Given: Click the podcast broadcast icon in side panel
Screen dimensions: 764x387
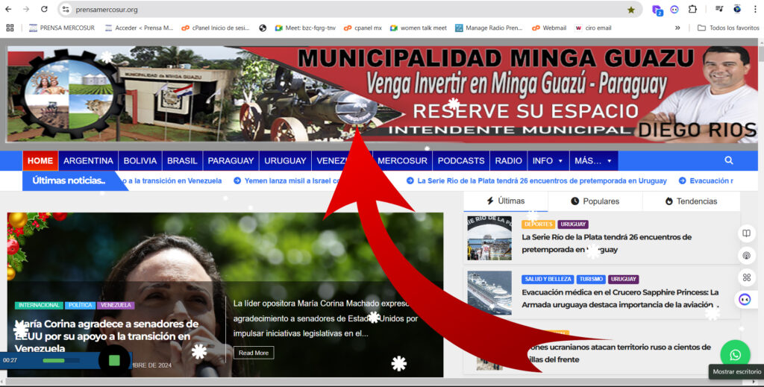Looking at the screenshot, I should point(745,255).
